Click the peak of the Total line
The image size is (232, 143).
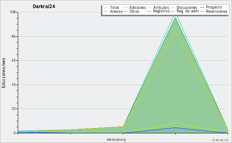point(176,13)
